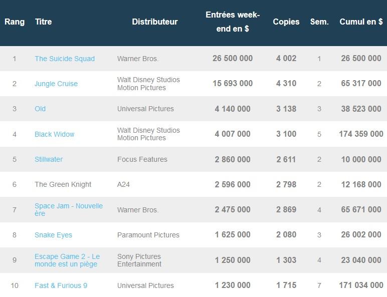
Task: Click the Snake Eyes title link
Action: (53, 235)
